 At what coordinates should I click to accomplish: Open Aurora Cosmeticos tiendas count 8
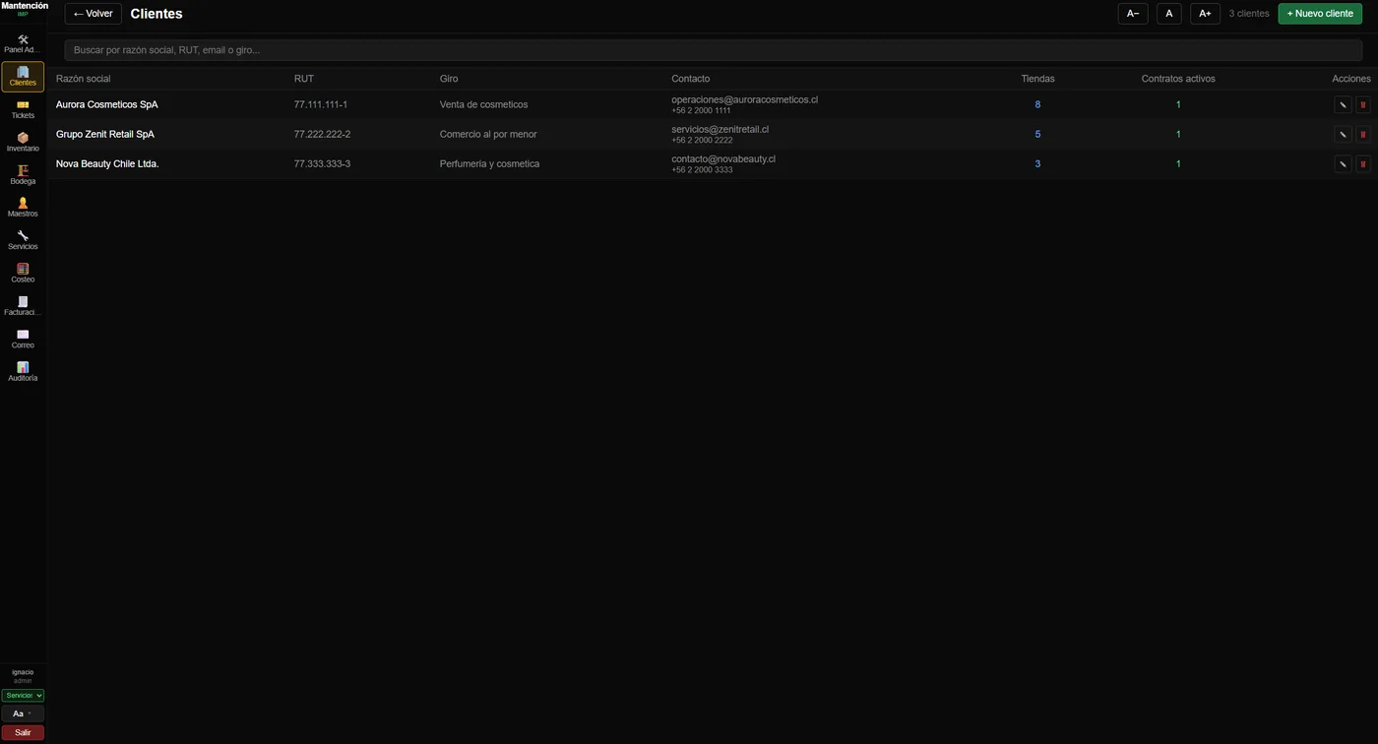click(1037, 104)
